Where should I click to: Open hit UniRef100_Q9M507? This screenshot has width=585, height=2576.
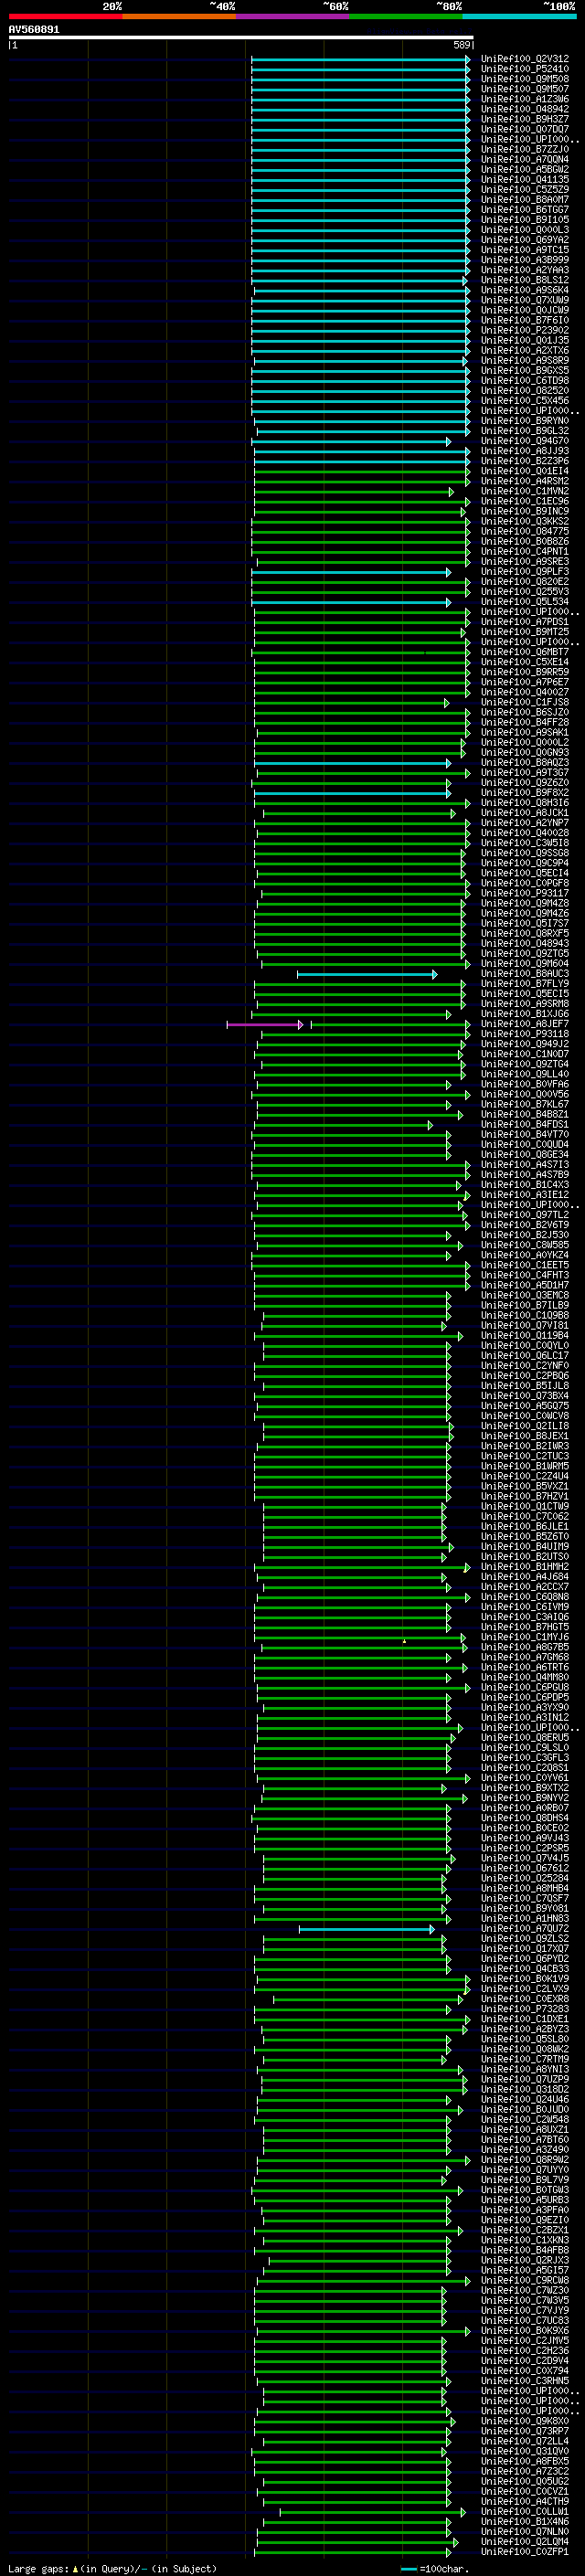click(525, 90)
